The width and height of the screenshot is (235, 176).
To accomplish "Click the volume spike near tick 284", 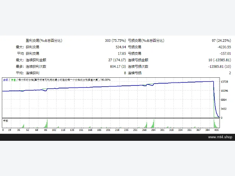I will pyautogui.click(x=154, y=124).
